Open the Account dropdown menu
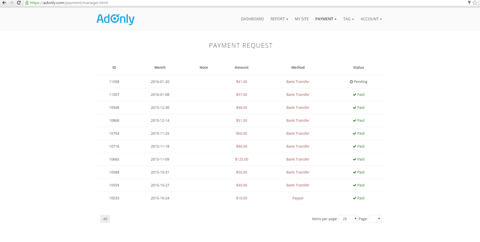Viewport: 480px width, 242px height. [371, 19]
